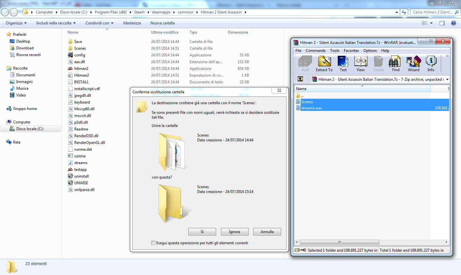461x275 pixels.
Task: Open 'Risorse recenti' in the sidebar
Action: click(28, 55)
